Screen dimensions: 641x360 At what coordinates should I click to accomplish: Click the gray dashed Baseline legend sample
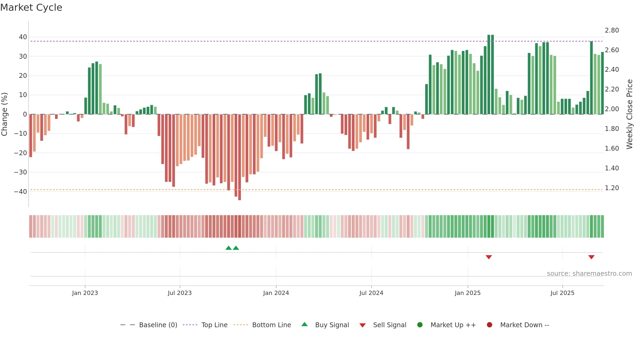pos(128,325)
